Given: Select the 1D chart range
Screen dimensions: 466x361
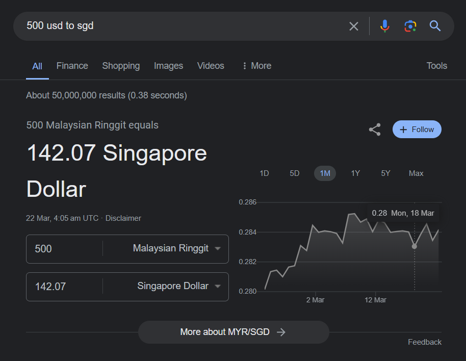Looking at the screenshot, I should tap(264, 173).
